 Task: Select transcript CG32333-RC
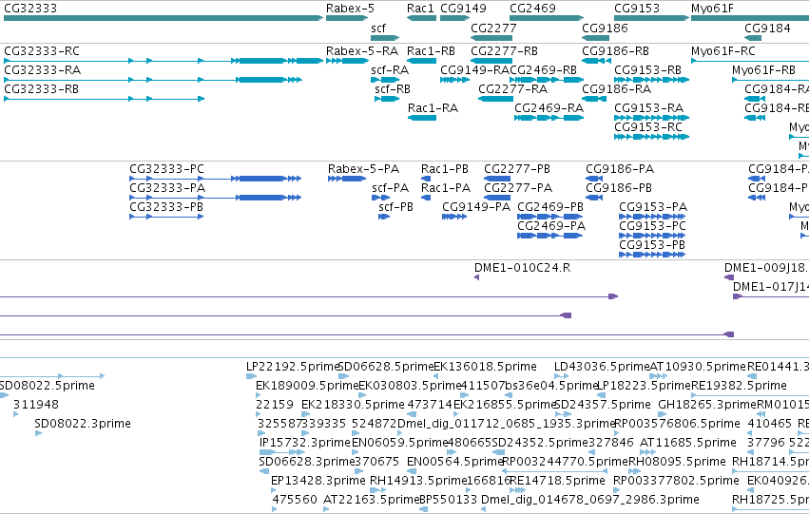click(x=164, y=61)
